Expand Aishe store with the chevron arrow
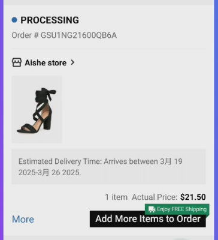 [72, 62]
